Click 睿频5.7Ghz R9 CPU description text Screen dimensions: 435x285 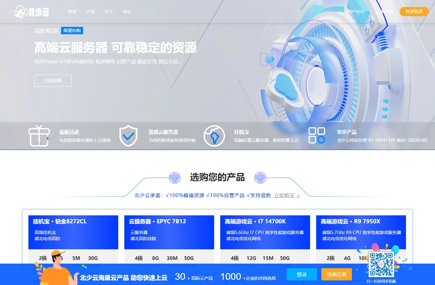(362, 232)
